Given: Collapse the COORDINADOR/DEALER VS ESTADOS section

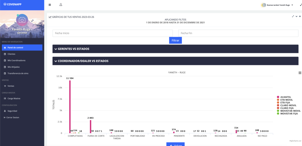Looking at the screenshot, I should pyautogui.click(x=175, y=61).
